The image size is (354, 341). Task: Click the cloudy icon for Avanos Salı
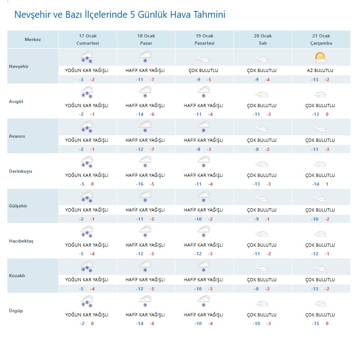coord(262,128)
